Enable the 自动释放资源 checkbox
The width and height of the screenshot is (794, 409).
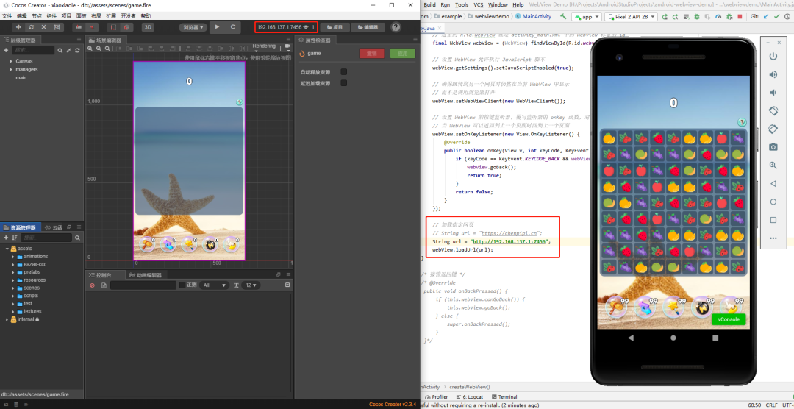344,72
